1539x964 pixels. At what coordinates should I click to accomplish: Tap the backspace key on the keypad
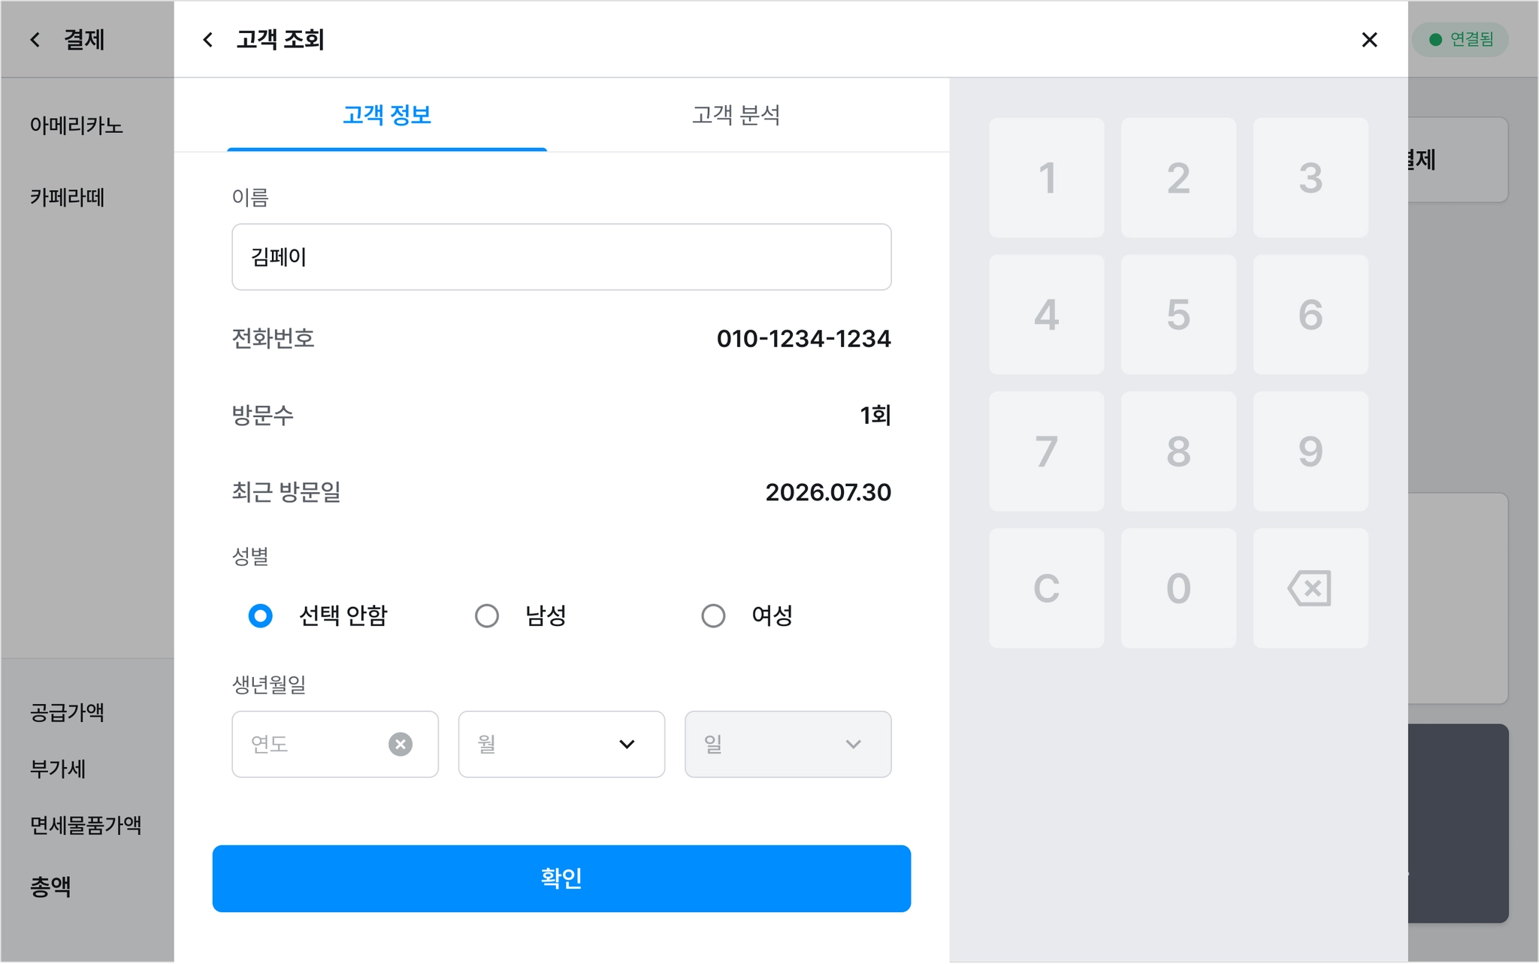(x=1311, y=588)
